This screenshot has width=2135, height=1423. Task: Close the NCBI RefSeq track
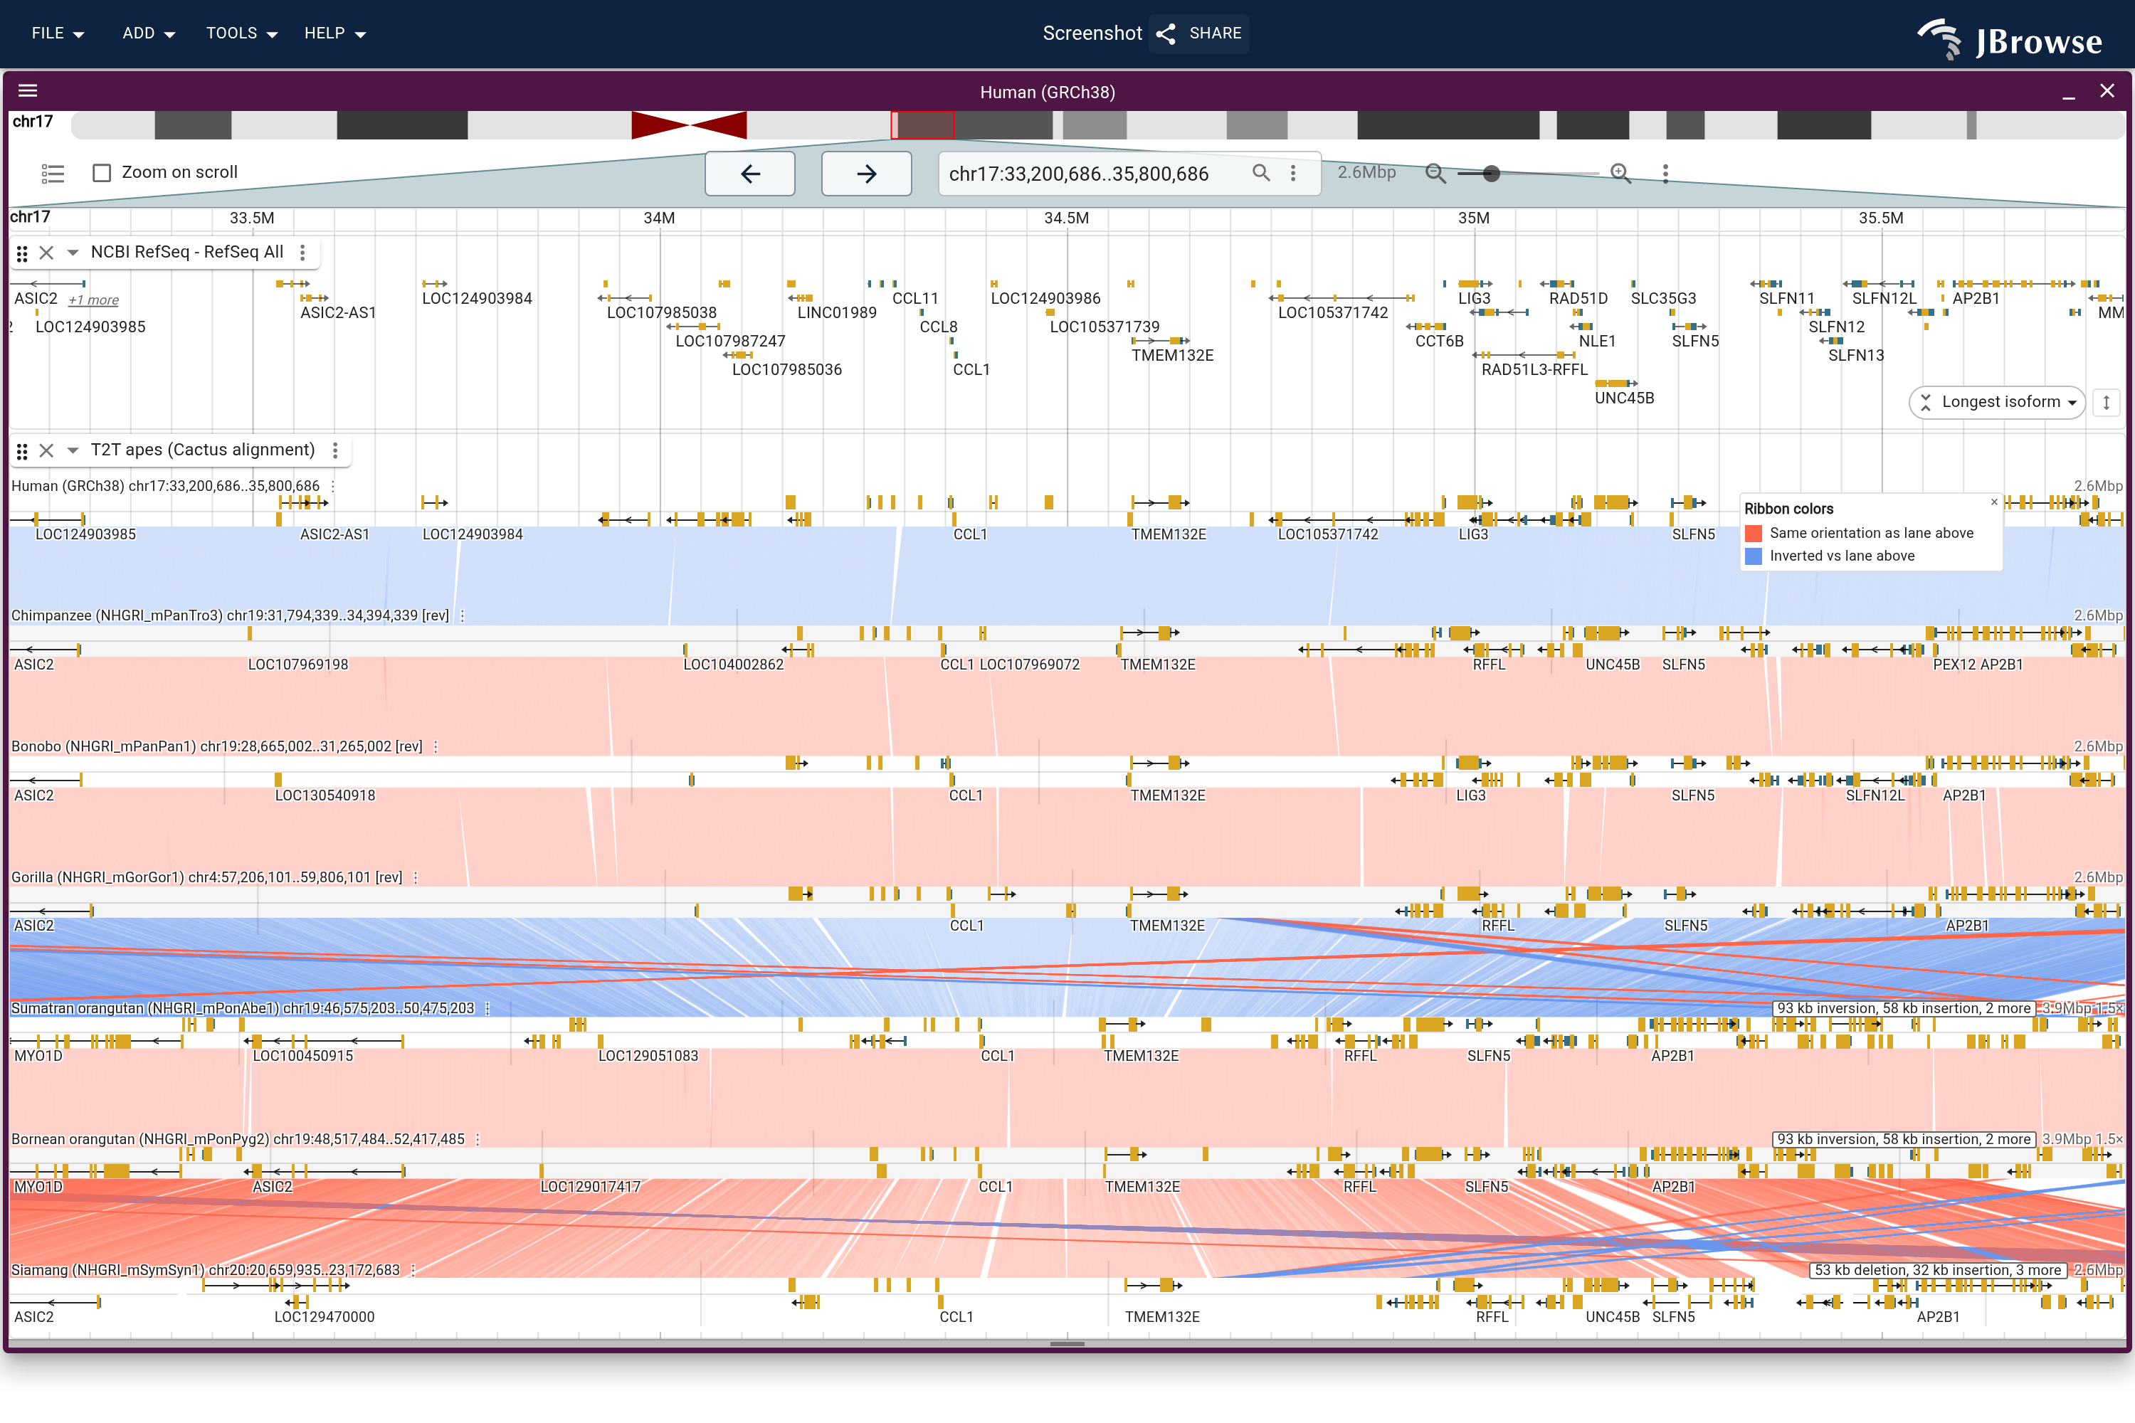(46, 253)
